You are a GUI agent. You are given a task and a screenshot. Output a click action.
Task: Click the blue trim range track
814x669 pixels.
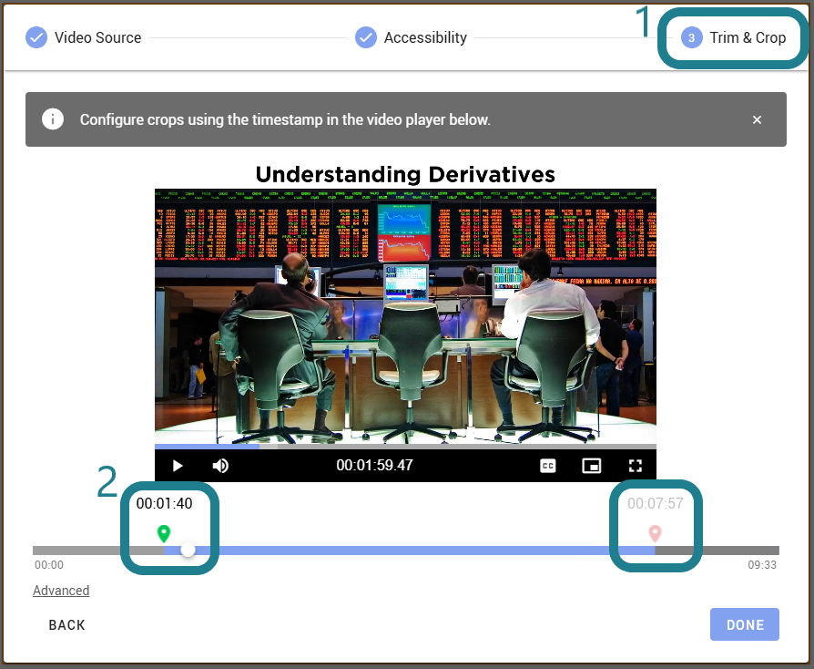(x=409, y=551)
